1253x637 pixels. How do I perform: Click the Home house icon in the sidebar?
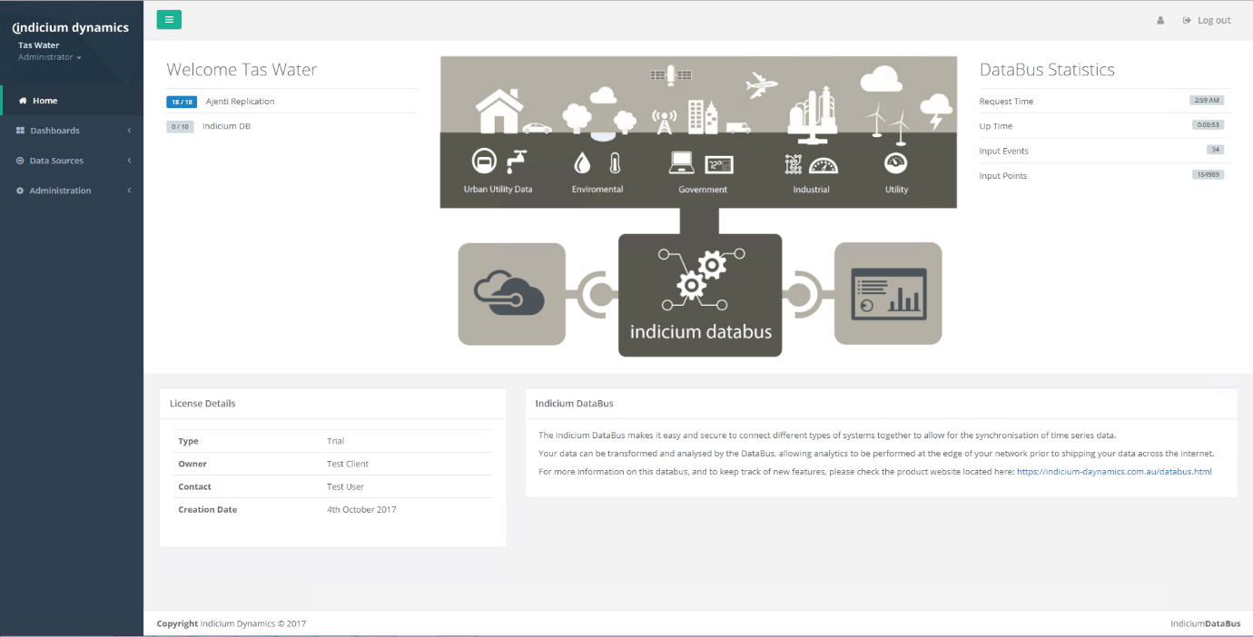coord(23,101)
